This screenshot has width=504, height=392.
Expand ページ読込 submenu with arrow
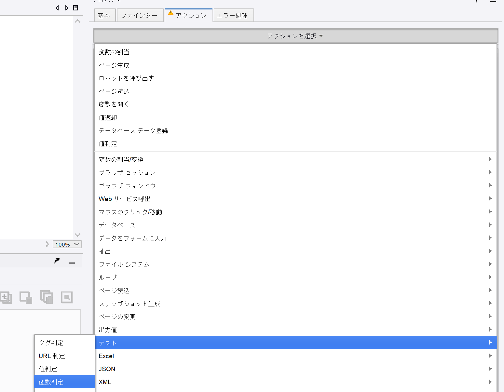[x=295, y=291]
